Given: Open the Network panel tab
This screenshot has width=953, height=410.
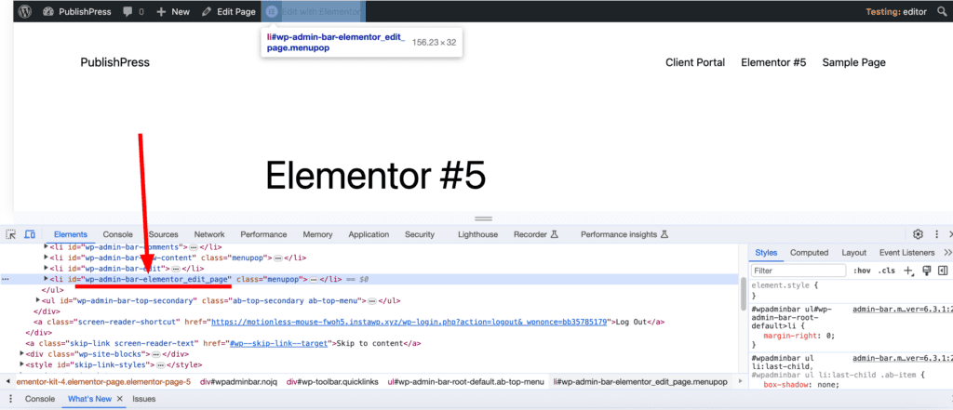Looking at the screenshot, I should 209,234.
